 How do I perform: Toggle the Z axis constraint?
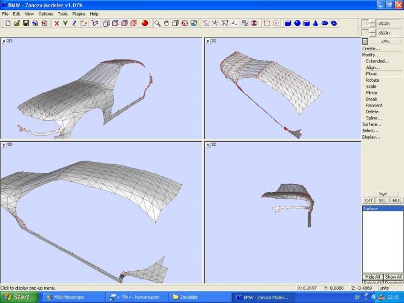click(74, 24)
